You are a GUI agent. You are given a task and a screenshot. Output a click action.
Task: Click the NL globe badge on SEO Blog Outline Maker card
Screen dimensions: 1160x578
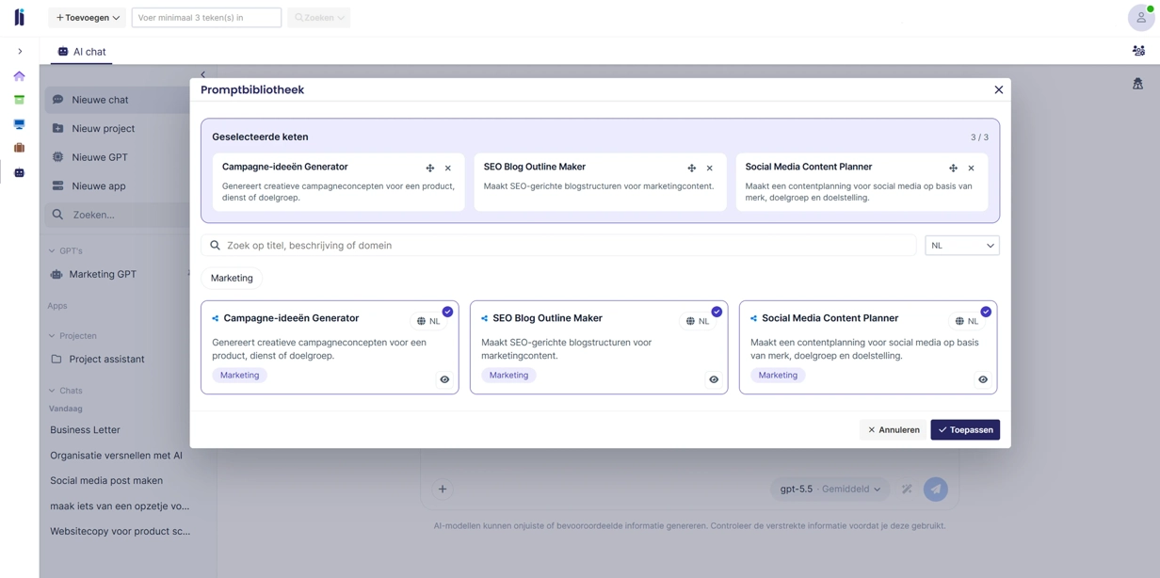[698, 321]
